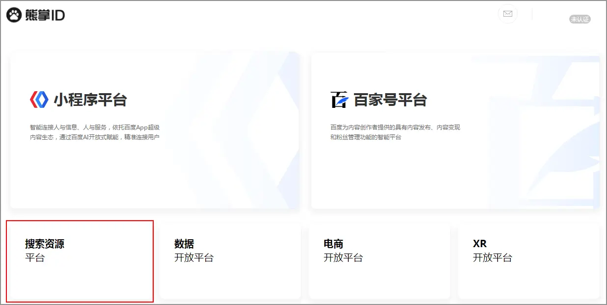Screen dimensions: 607x305
Task: Click the 百家号平台 description paragraph
Action: pos(395,132)
